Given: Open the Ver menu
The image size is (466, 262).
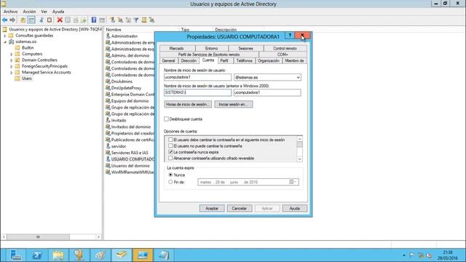Looking at the screenshot, I should 44,12.
